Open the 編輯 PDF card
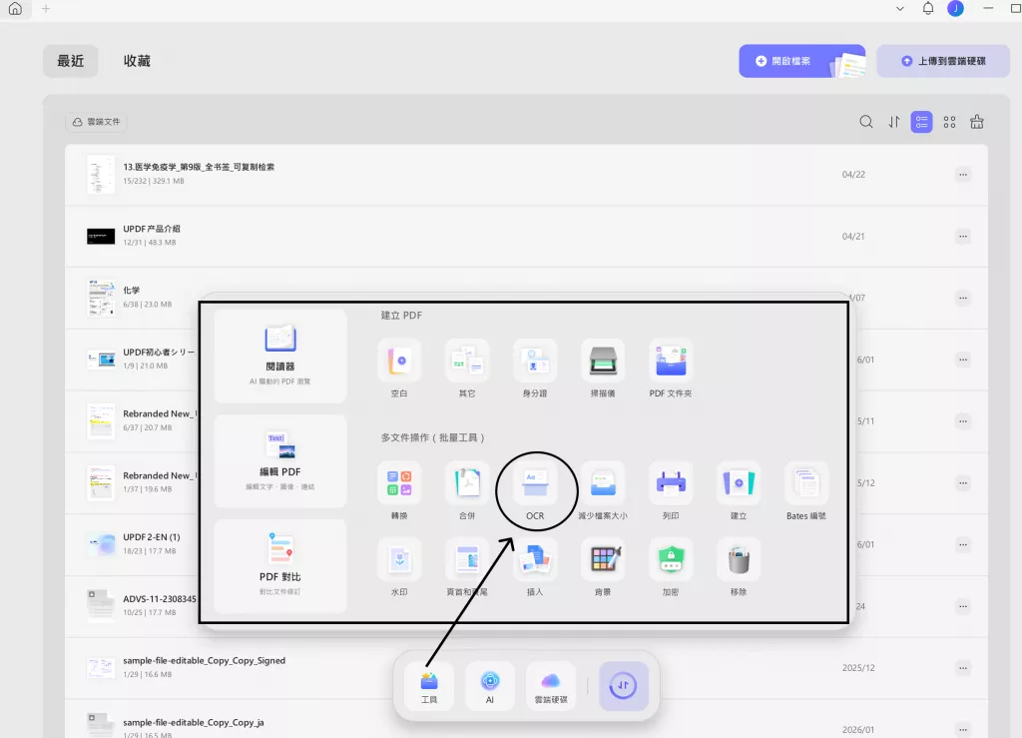Screen dimensions: 1022x738 click(280, 461)
